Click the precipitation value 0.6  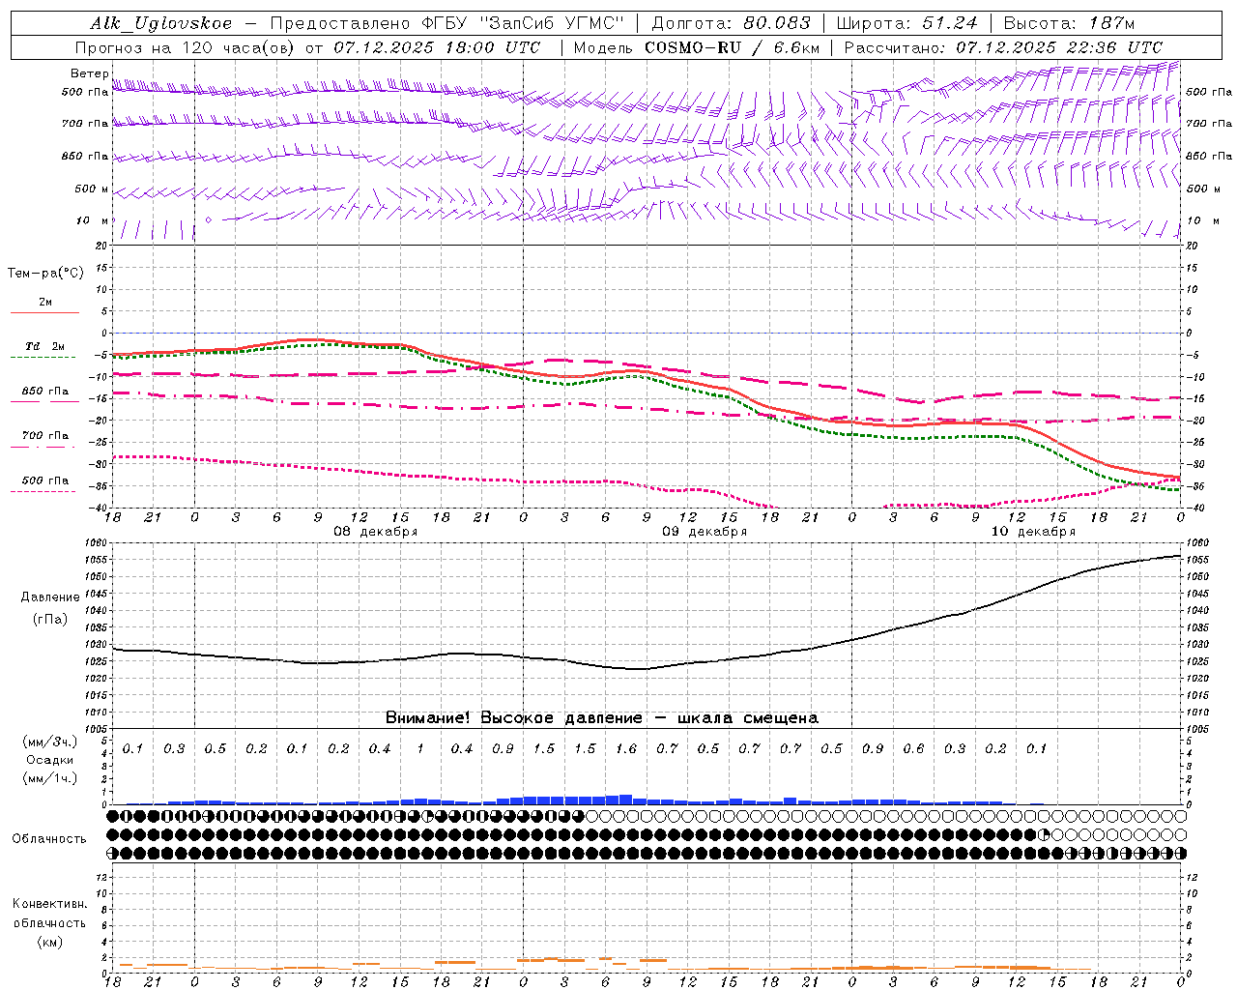913,748
